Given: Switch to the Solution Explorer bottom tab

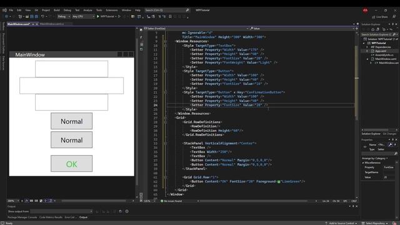Looking at the screenshot, I should click(371, 134).
